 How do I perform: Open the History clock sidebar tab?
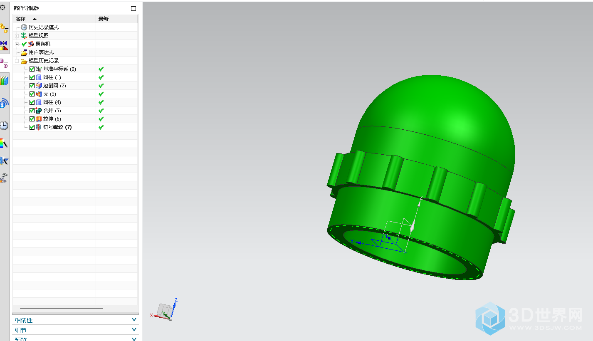tap(4, 126)
